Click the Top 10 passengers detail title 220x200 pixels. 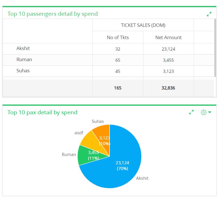click(53, 14)
